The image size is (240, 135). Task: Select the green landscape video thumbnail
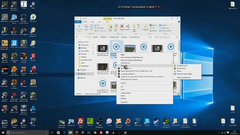(130, 48)
